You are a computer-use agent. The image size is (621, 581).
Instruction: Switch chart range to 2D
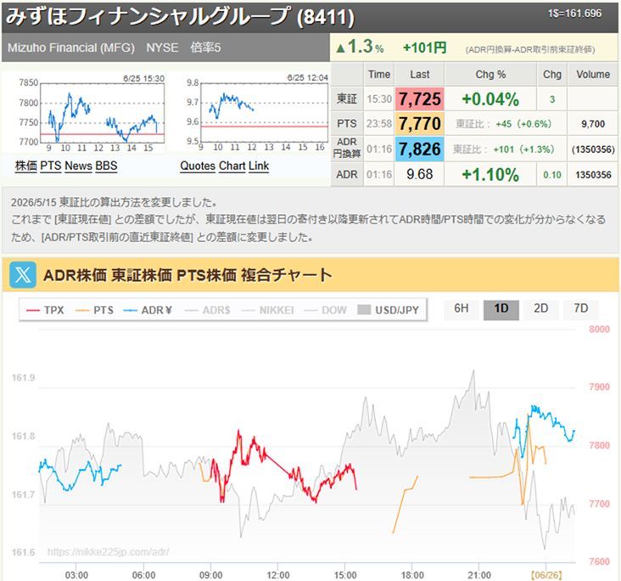tap(541, 308)
